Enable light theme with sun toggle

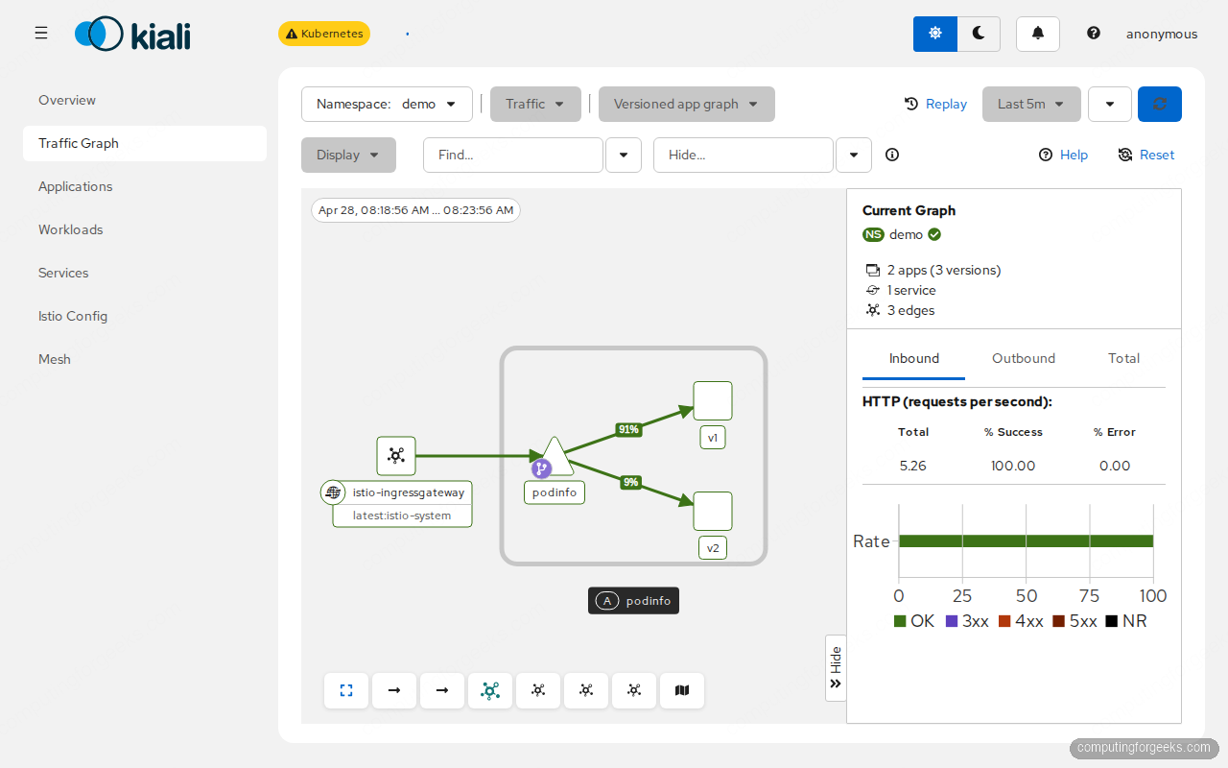pos(934,33)
